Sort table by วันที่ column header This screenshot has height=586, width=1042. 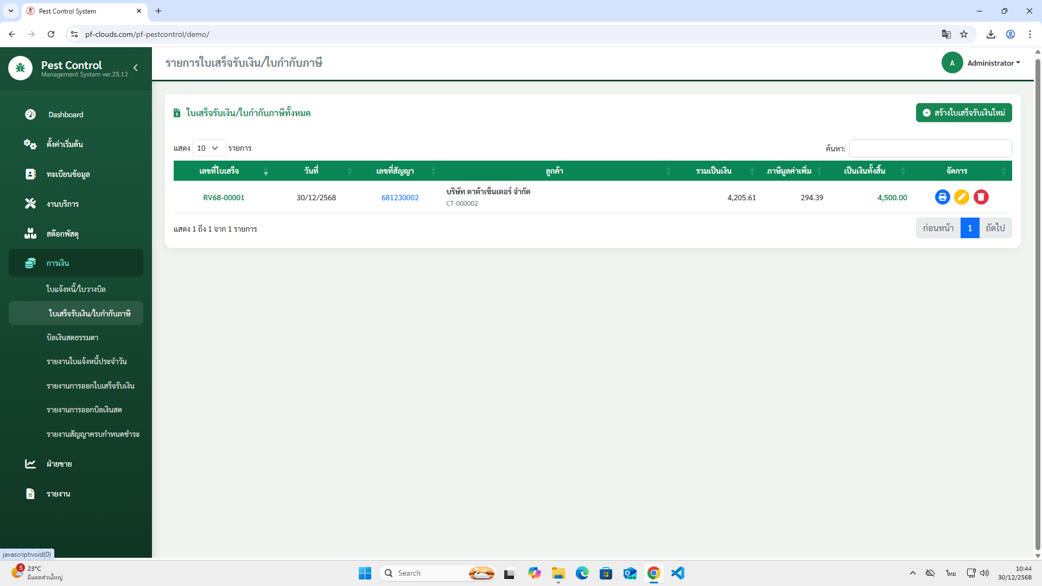point(312,171)
